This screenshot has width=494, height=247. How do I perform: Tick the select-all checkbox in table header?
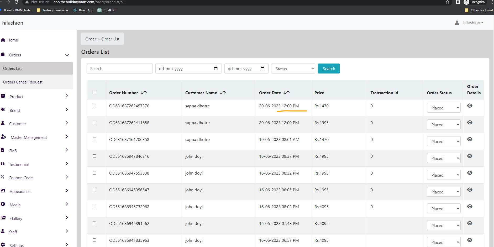click(94, 92)
